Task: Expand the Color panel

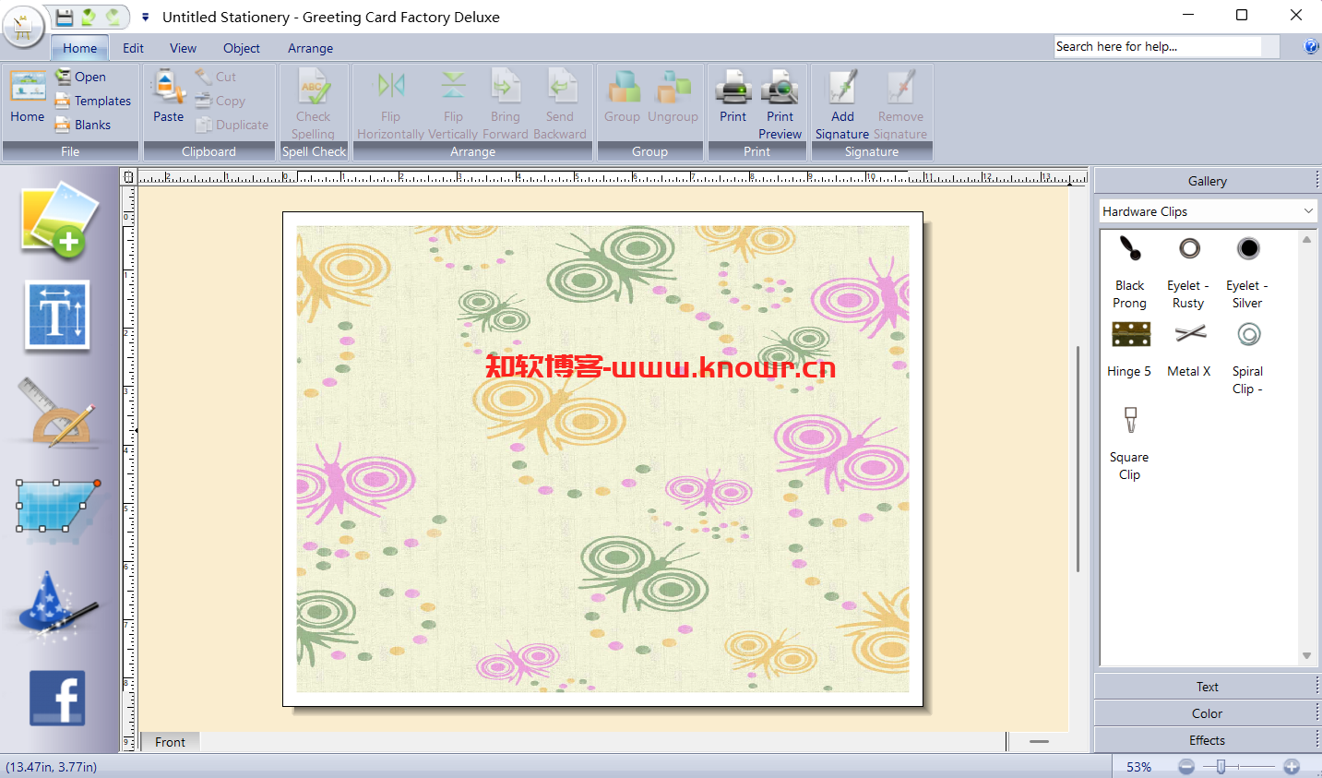Action: (1208, 713)
